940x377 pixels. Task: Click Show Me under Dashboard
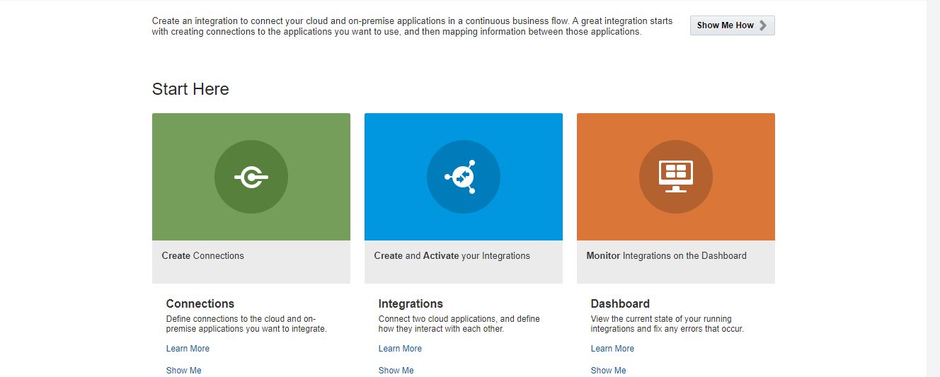pyautogui.click(x=608, y=371)
